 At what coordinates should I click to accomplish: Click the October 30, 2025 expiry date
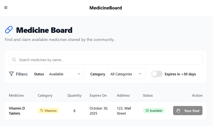(x=99, y=111)
